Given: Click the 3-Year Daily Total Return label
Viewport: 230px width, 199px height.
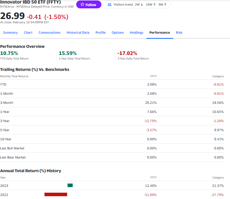Looking at the screenshot, I should point(133,58).
